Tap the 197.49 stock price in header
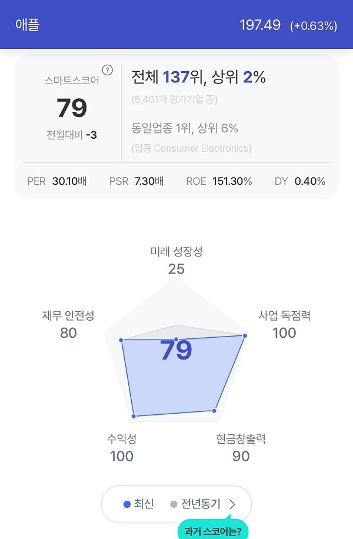The image size is (353, 539). 260,25
